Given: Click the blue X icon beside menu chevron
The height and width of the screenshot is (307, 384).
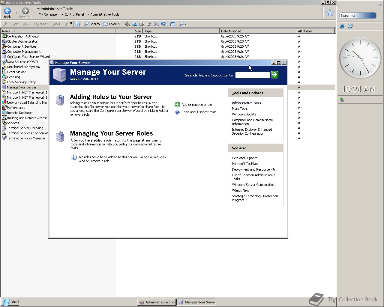Looking at the screenshot, I should [77, 24].
